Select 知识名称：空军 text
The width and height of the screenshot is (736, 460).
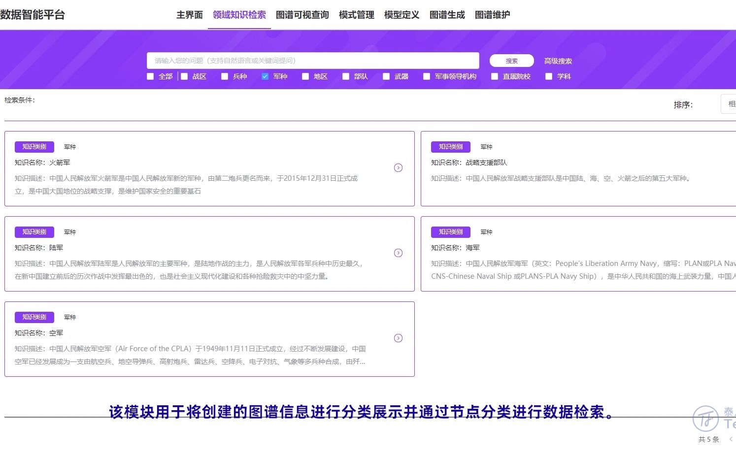point(39,333)
